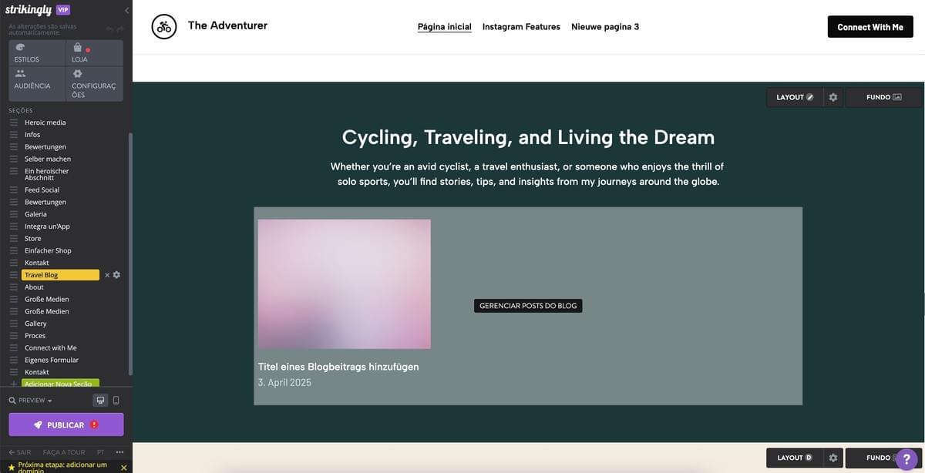Open the PT language selector
Image resolution: width=925 pixels, height=473 pixels.
tap(101, 452)
